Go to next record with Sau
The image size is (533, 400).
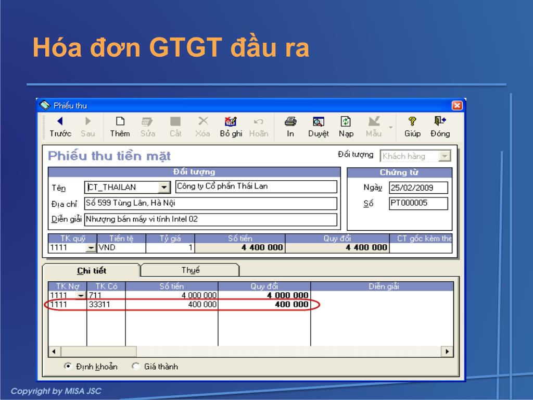click(x=87, y=127)
